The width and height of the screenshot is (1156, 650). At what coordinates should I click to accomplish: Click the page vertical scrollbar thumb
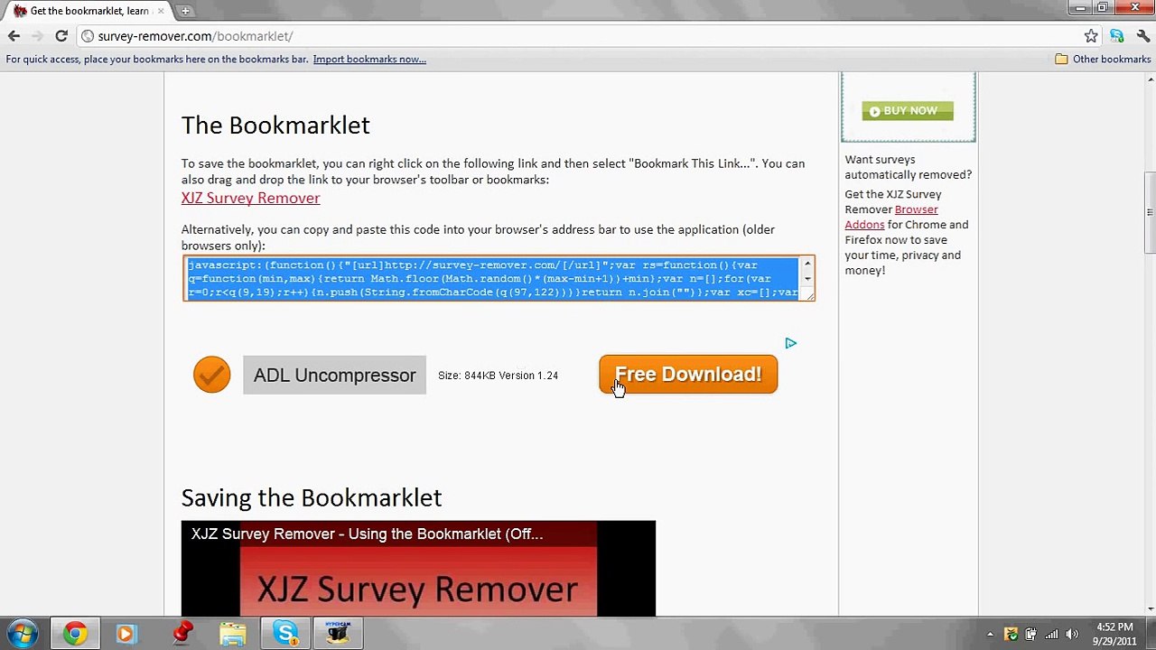click(x=1150, y=212)
